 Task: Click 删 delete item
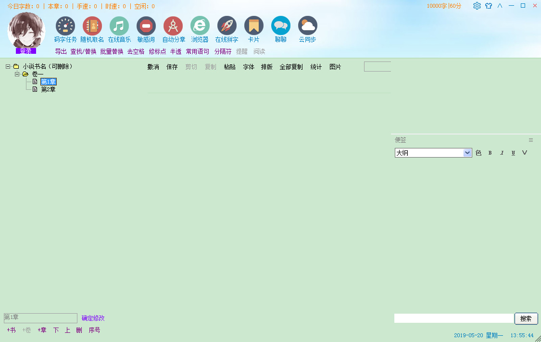pyautogui.click(x=79, y=330)
